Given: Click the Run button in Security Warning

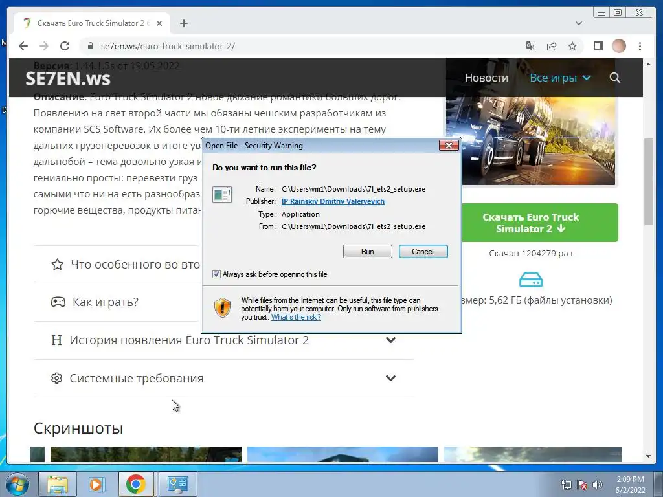Looking at the screenshot, I should (368, 252).
